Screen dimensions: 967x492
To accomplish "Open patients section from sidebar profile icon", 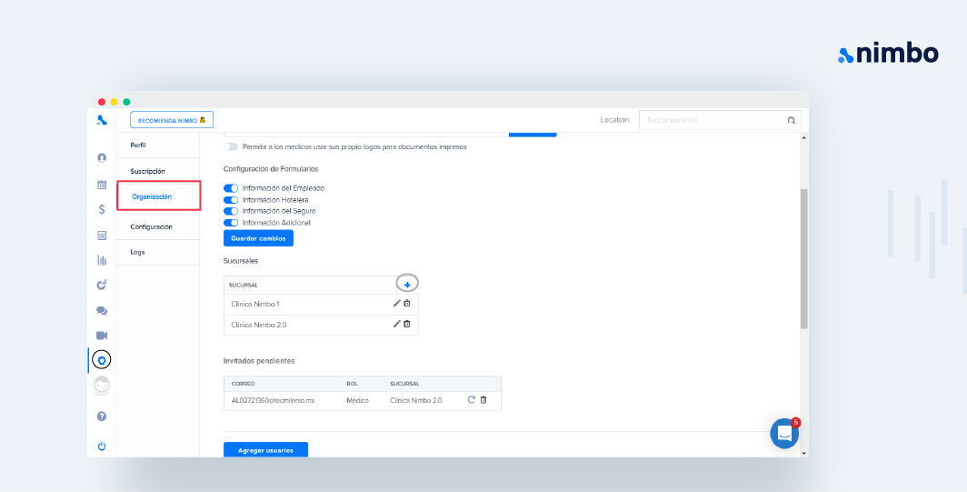I will click(102, 158).
